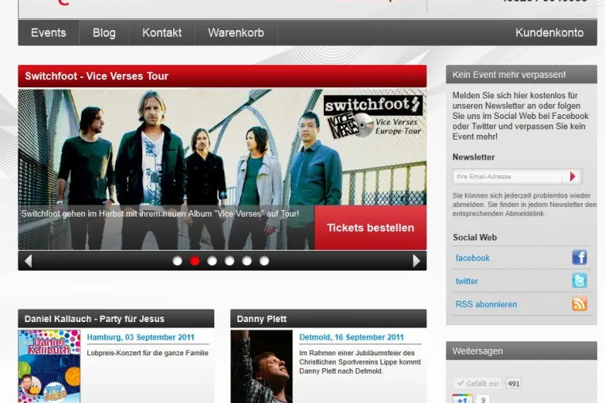
Task: Click the switchfoot logo on the banner
Action: 373,106
